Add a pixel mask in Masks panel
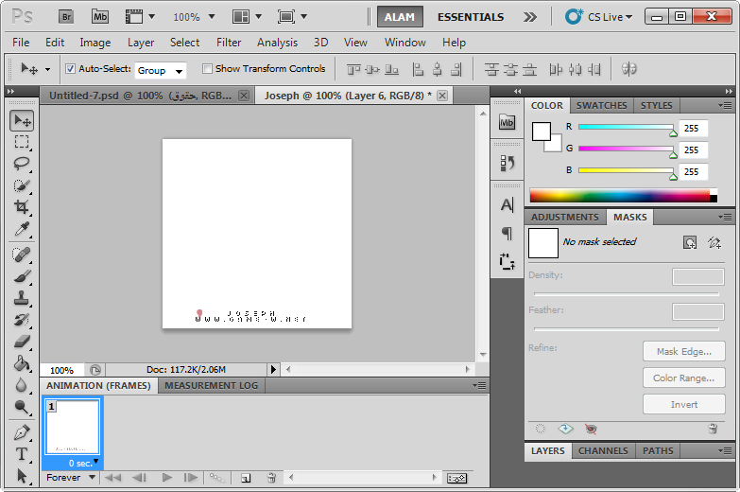 pos(690,242)
